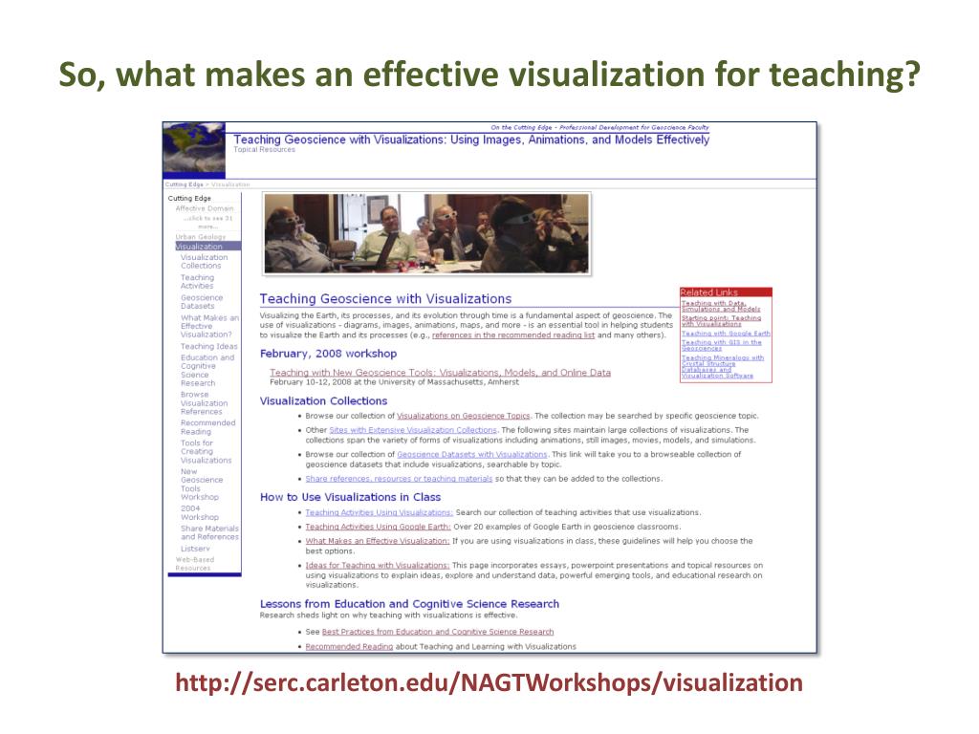Open 'Teaching Mineralogy with Crystal Structure Databases' link

(723, 366)
